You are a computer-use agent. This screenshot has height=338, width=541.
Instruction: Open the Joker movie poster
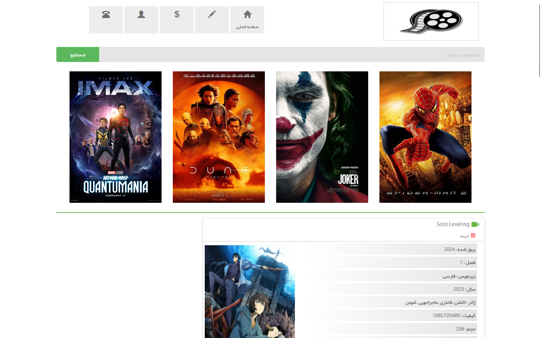(322, 137)
